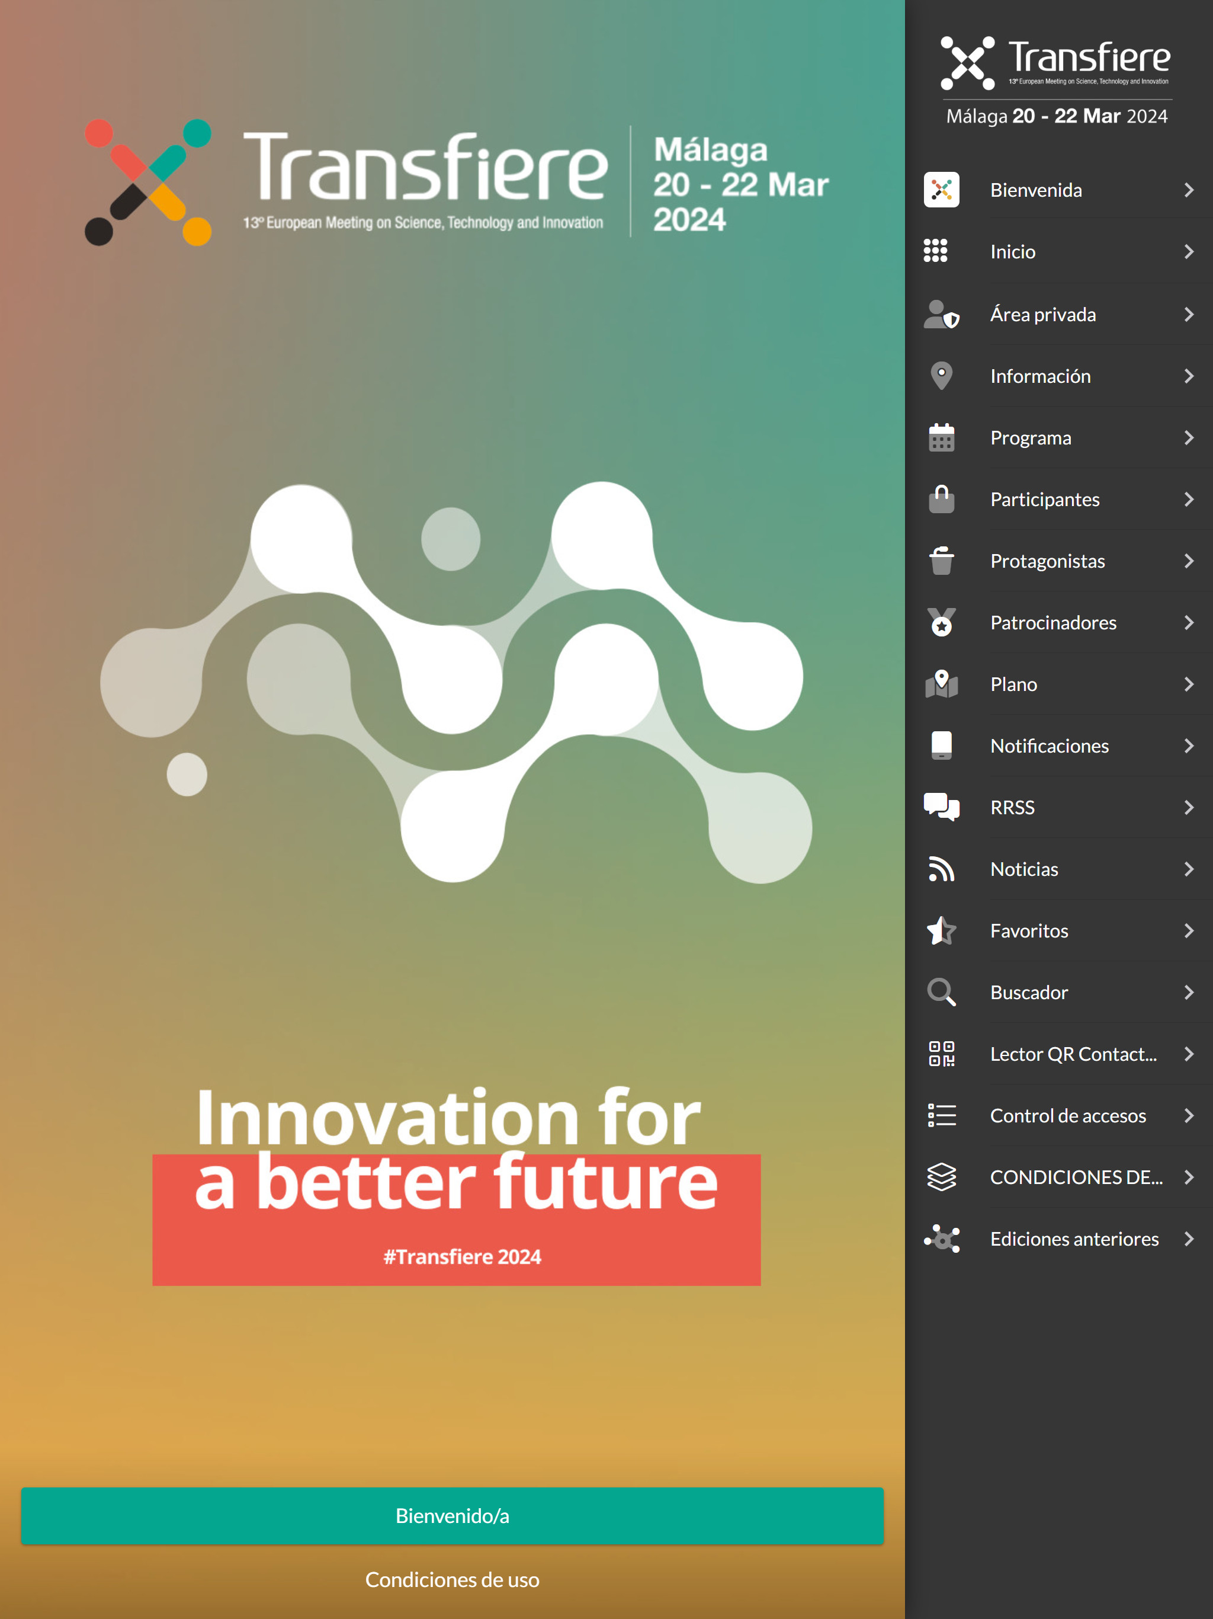Click the Patrocinadores medal icon
This screenshot has width=1213, height=1619.
[941, 622]
